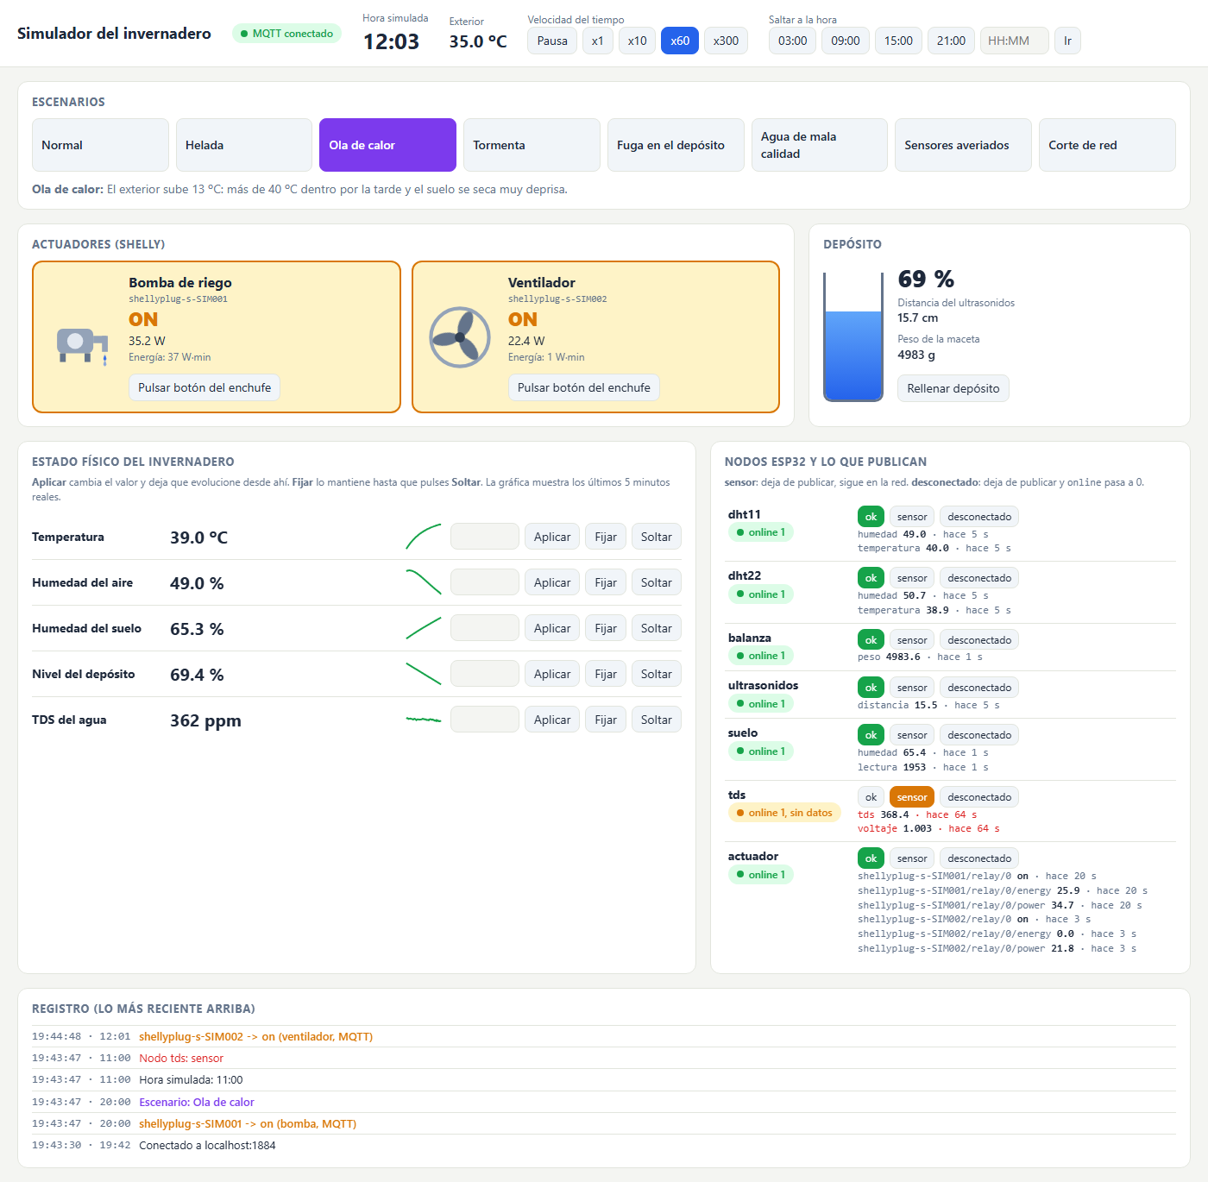This screenshot has height=1182, width=1208.
Task: Click Soltar for Humedad del suelo
Action: coord(657,628)
